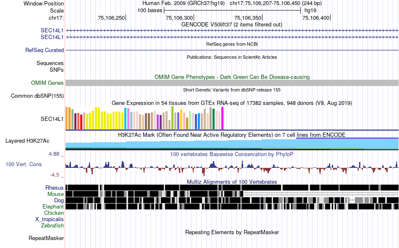Click Publications: Sequences in Scientific Articles title
The height and width of the screenshot is (248, 399).
pyautogui.click(x=232, y=57)
